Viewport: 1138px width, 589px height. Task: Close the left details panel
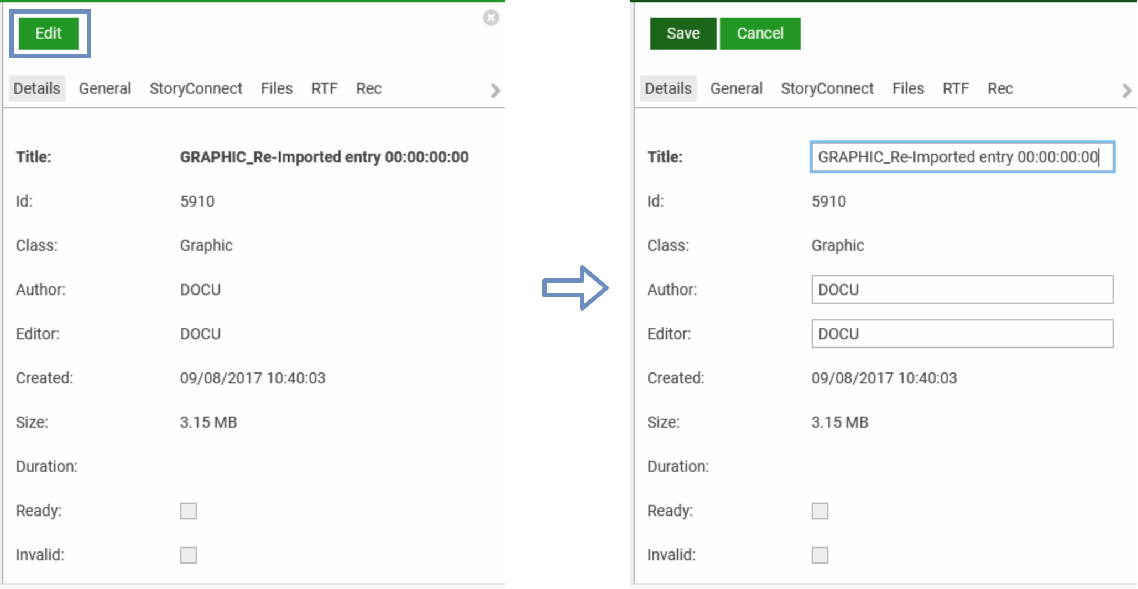pos(490,18)
